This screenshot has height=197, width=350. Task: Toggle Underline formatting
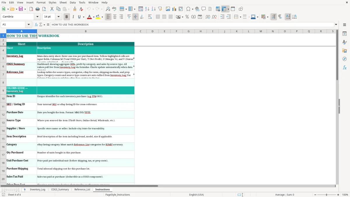79,17
